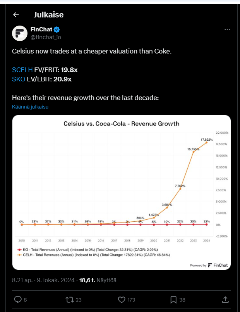The height and width of the screenshot is (312, 240).
Task: Click the Julkaise header title
Action: coord(48,15)
